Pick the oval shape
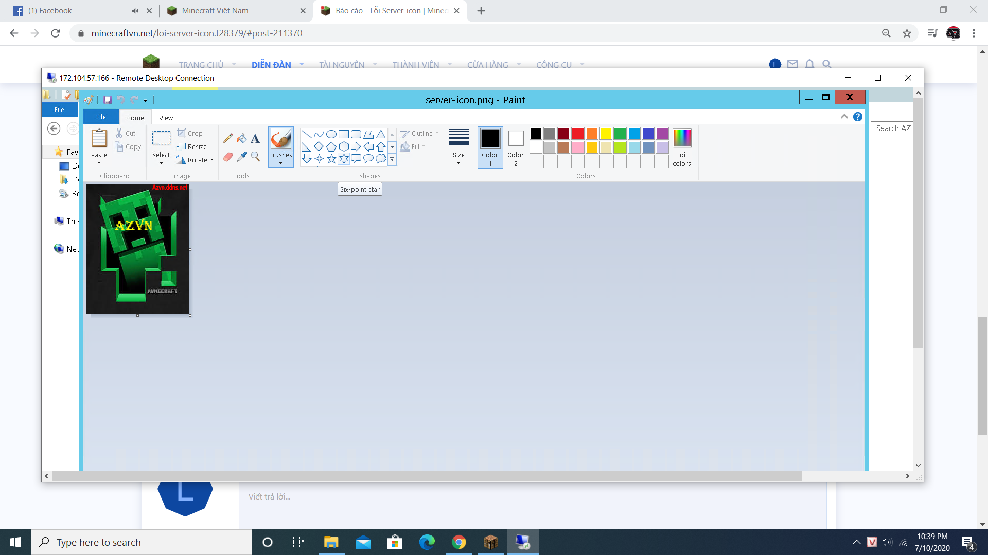Viewport: 988px width, 555px height. pos(331,134)
